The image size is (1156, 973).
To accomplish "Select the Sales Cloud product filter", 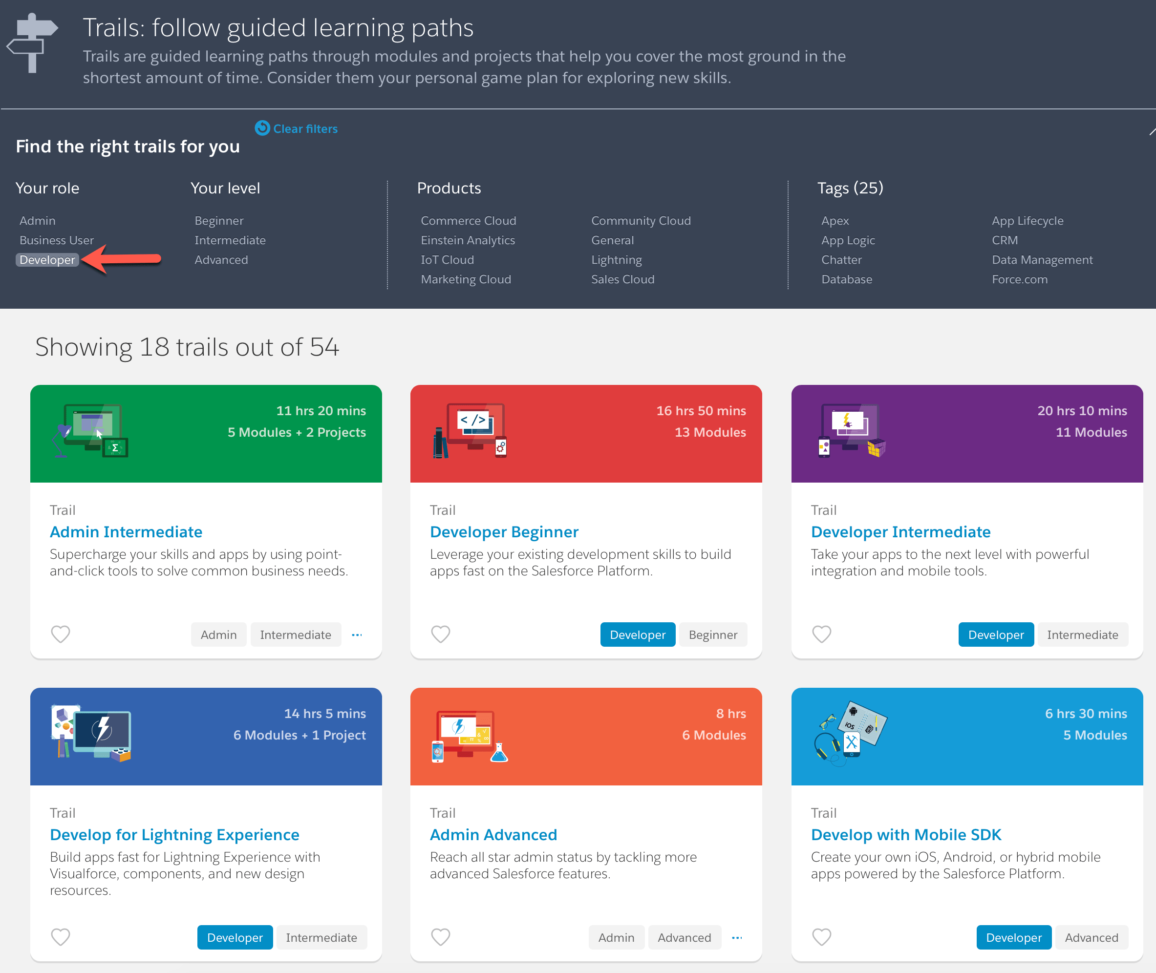I will [622, 279].
